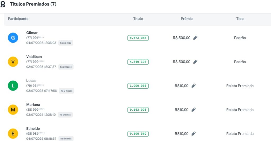The height and width of the screenshot is (141, 271).
Task: Click Valdilson's yellow V avatar
Action: click(13, 62)
